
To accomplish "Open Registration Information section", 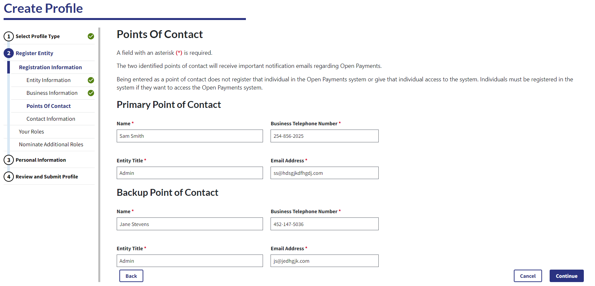I will (x=50, y=67).
